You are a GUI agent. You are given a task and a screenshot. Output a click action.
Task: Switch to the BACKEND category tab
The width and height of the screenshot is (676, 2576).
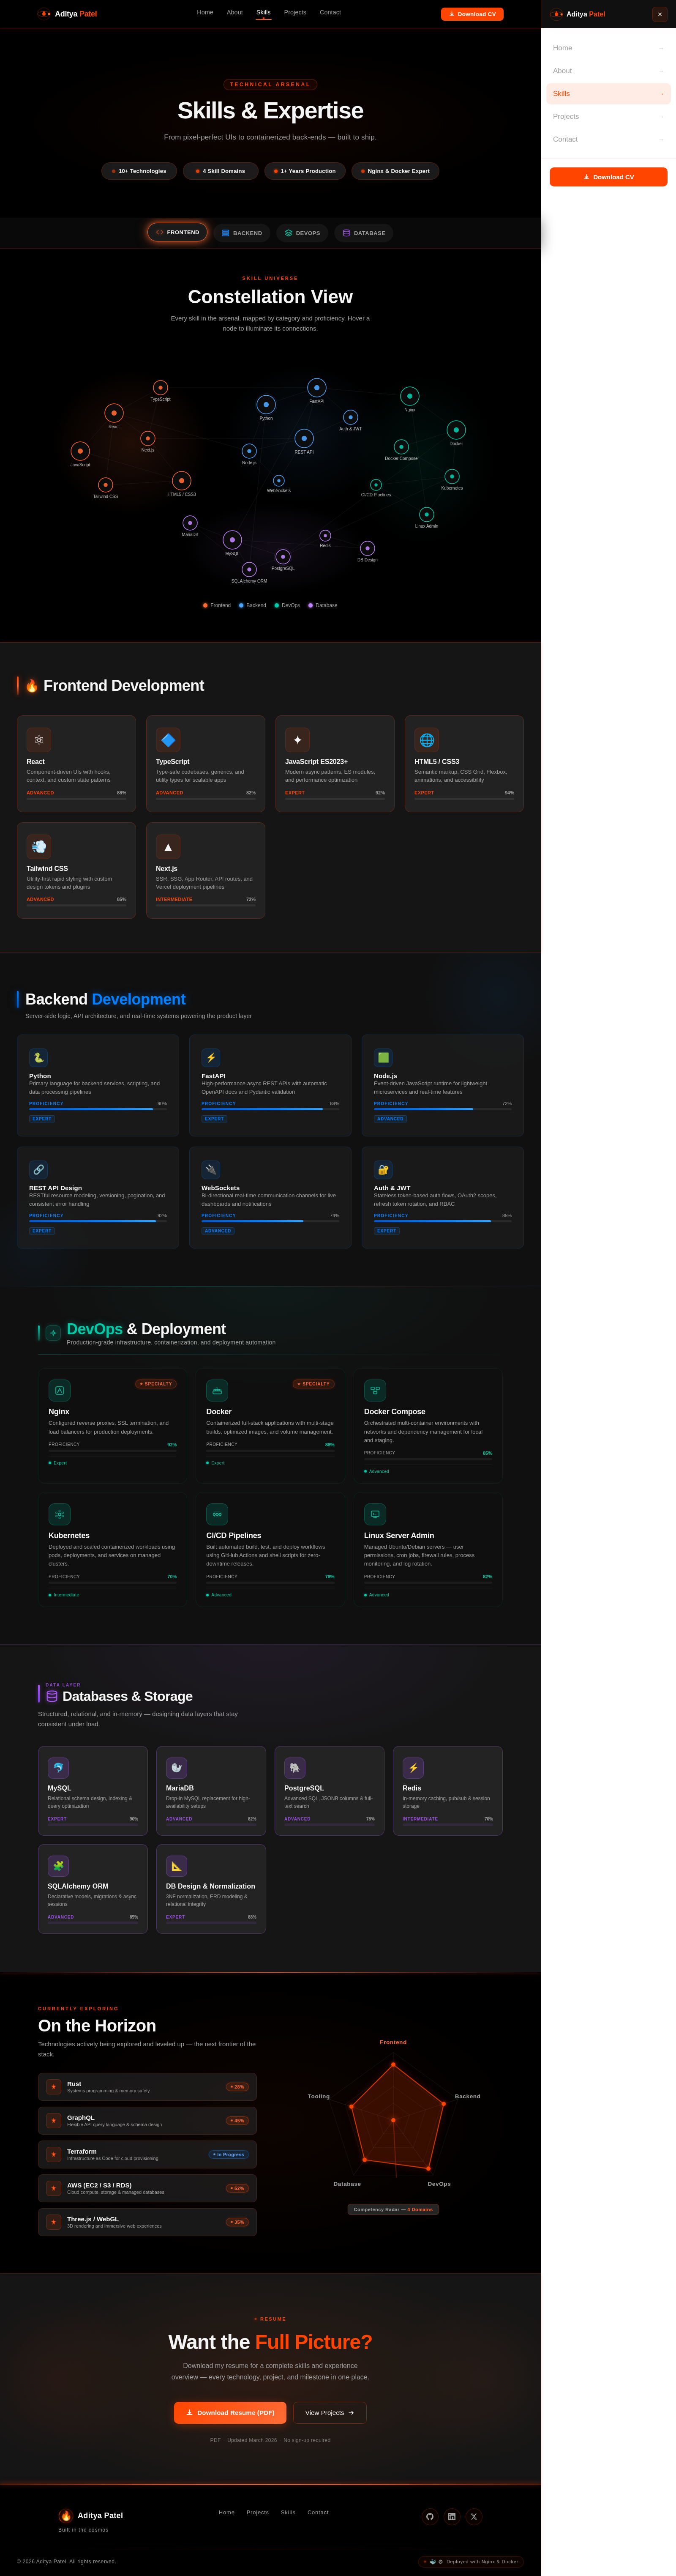(242, 233)
